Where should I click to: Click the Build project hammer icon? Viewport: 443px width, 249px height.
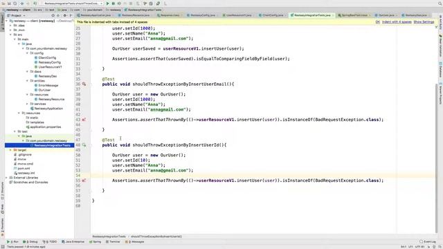[35, 3]
